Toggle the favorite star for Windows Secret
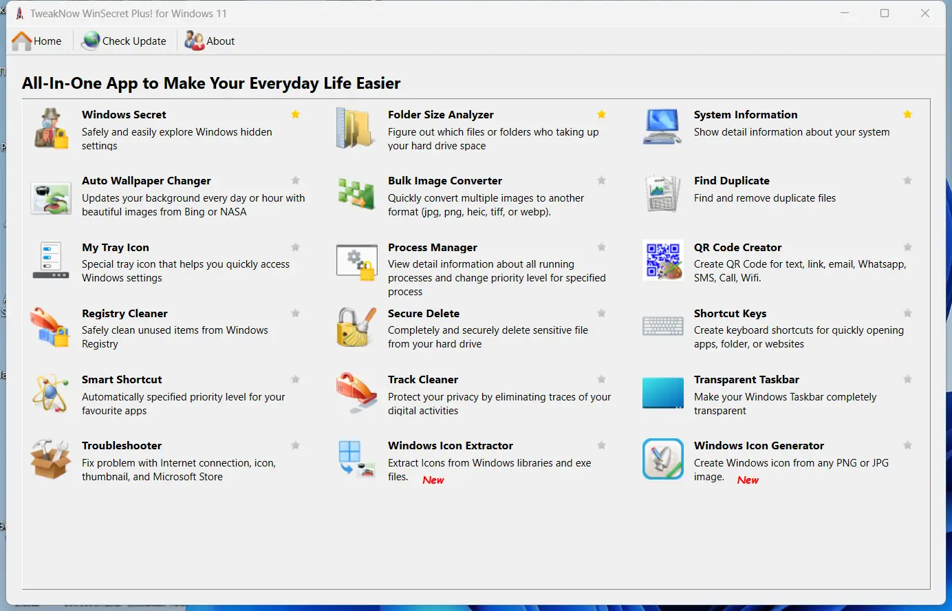This screenshot has height=611, width=952. click(x=296, y=114)
